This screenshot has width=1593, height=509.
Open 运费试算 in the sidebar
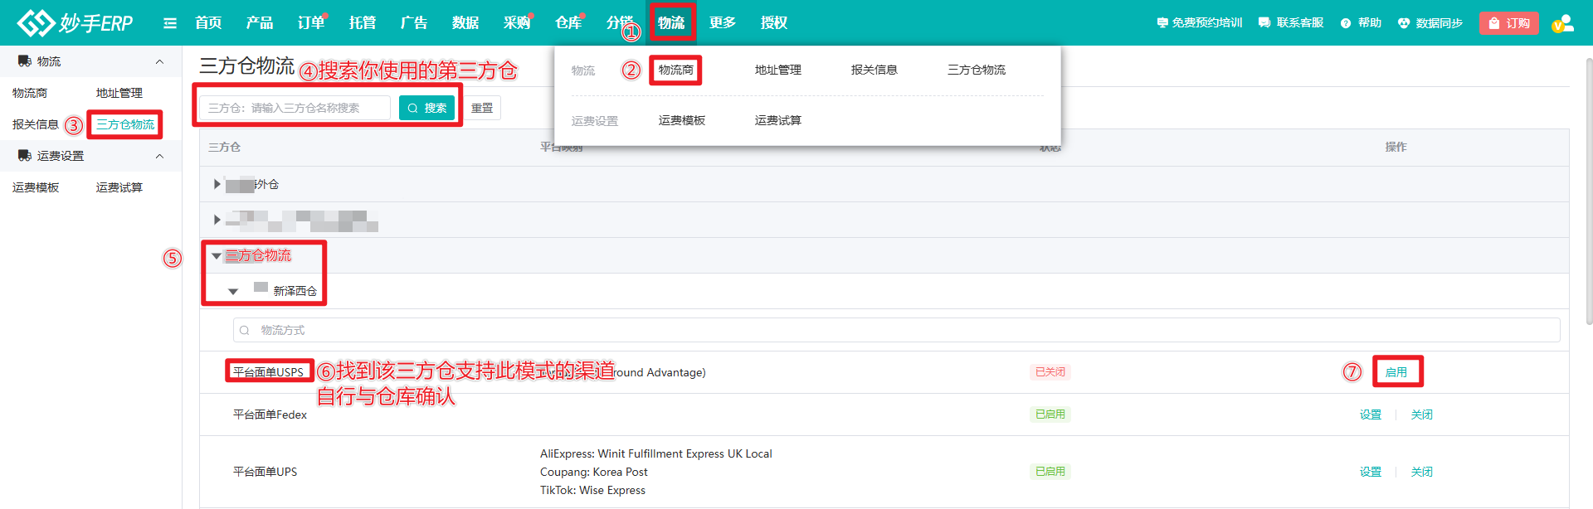click(119, 187)
